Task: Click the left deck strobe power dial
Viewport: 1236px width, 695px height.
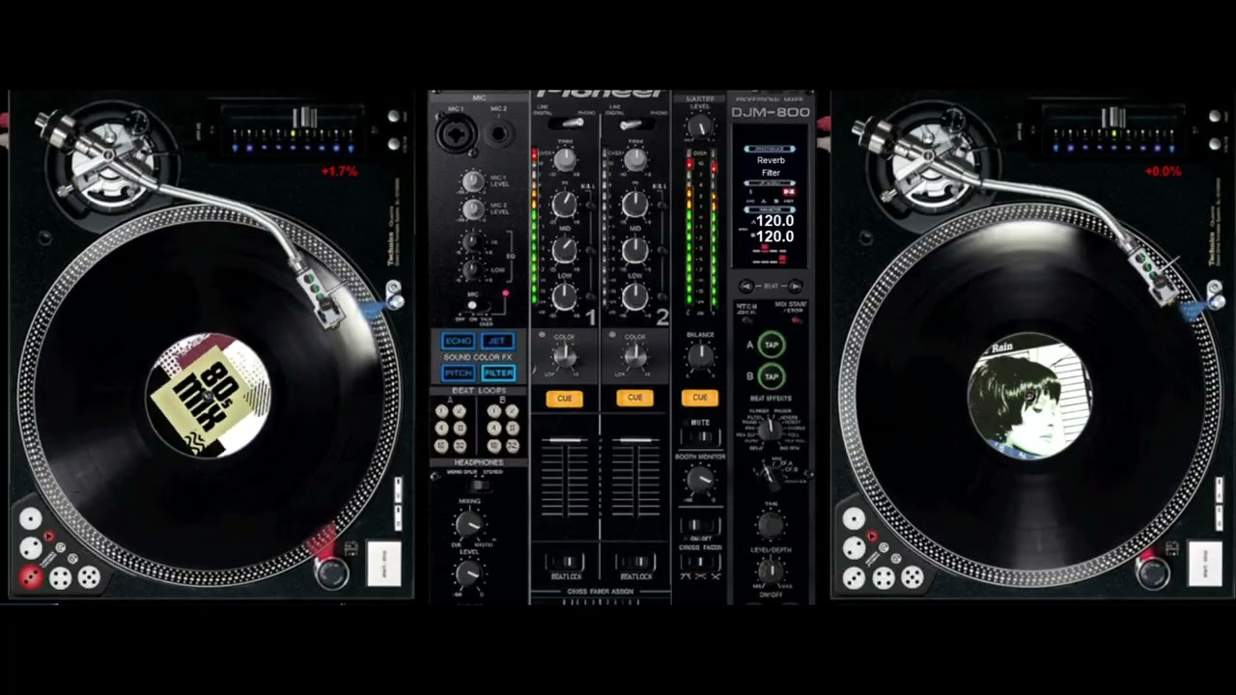Action: pos(331,571)
